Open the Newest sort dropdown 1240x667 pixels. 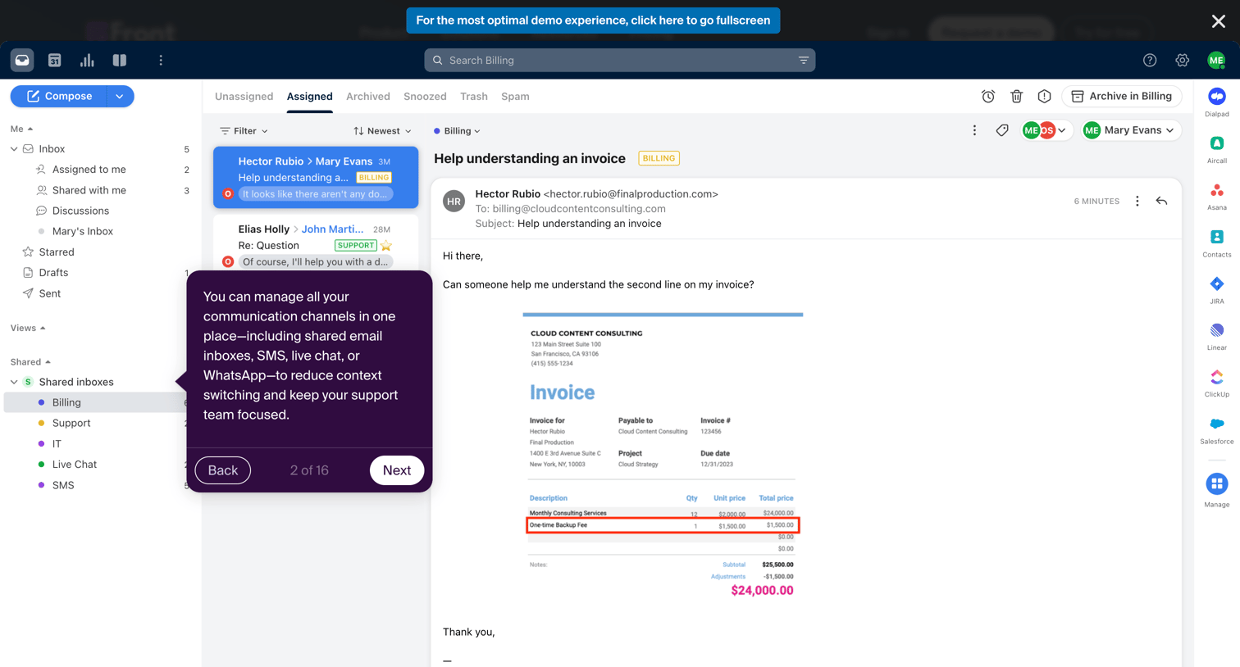pyautogui.click(x=382, y=131)
